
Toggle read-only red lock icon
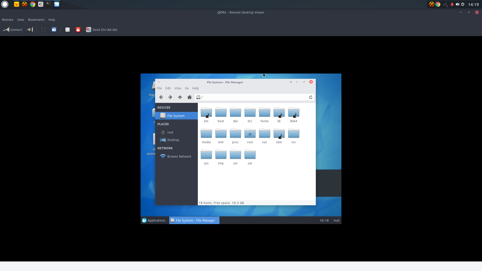point(78,30)
